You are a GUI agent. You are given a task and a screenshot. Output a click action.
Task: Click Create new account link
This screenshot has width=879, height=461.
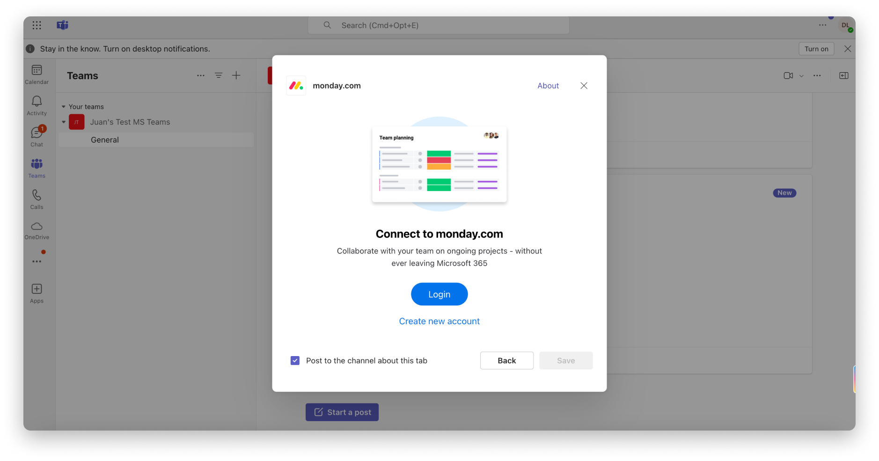(x=439, y=321)
